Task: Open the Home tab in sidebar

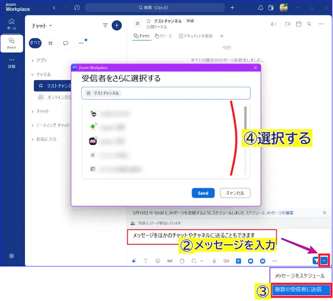Action: pos(11,24)
